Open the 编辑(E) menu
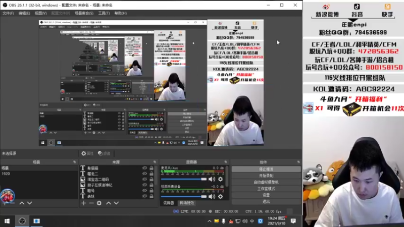 pyautogui.click(x=24, y=13)
